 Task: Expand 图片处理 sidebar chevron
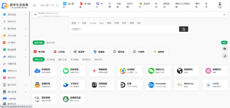[x=26, y=92]
